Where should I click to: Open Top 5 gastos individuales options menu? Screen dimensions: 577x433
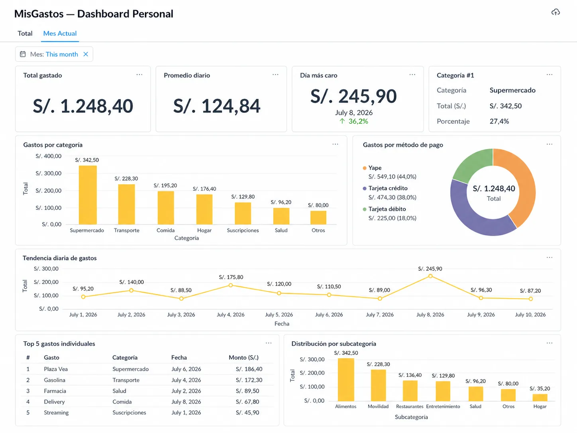point(269,343)
